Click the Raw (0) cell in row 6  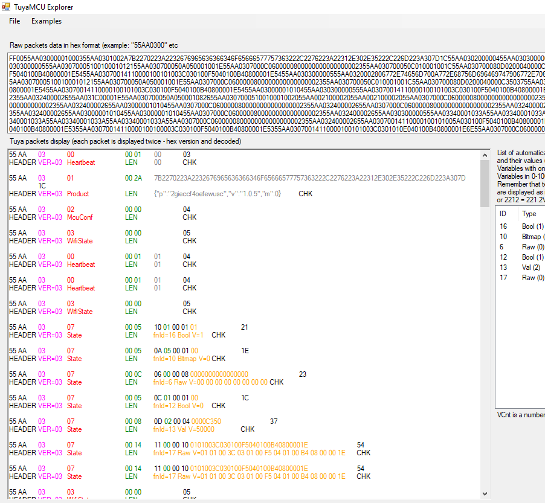point(533,247)
